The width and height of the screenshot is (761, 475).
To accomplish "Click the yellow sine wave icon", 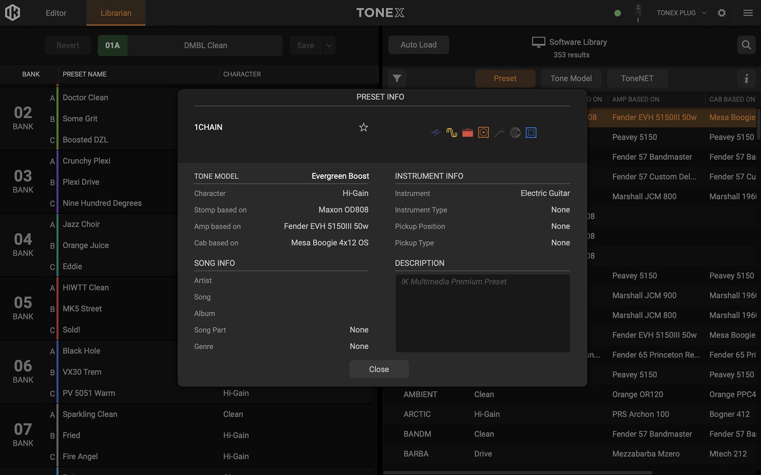I will coord(451,132).
